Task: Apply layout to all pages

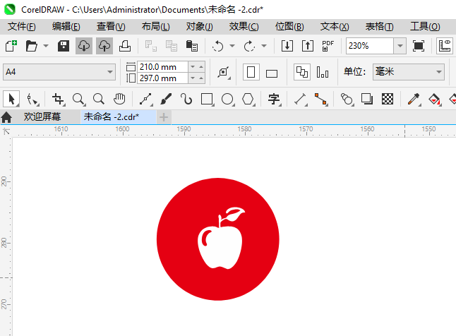Action: click(302, 72)
